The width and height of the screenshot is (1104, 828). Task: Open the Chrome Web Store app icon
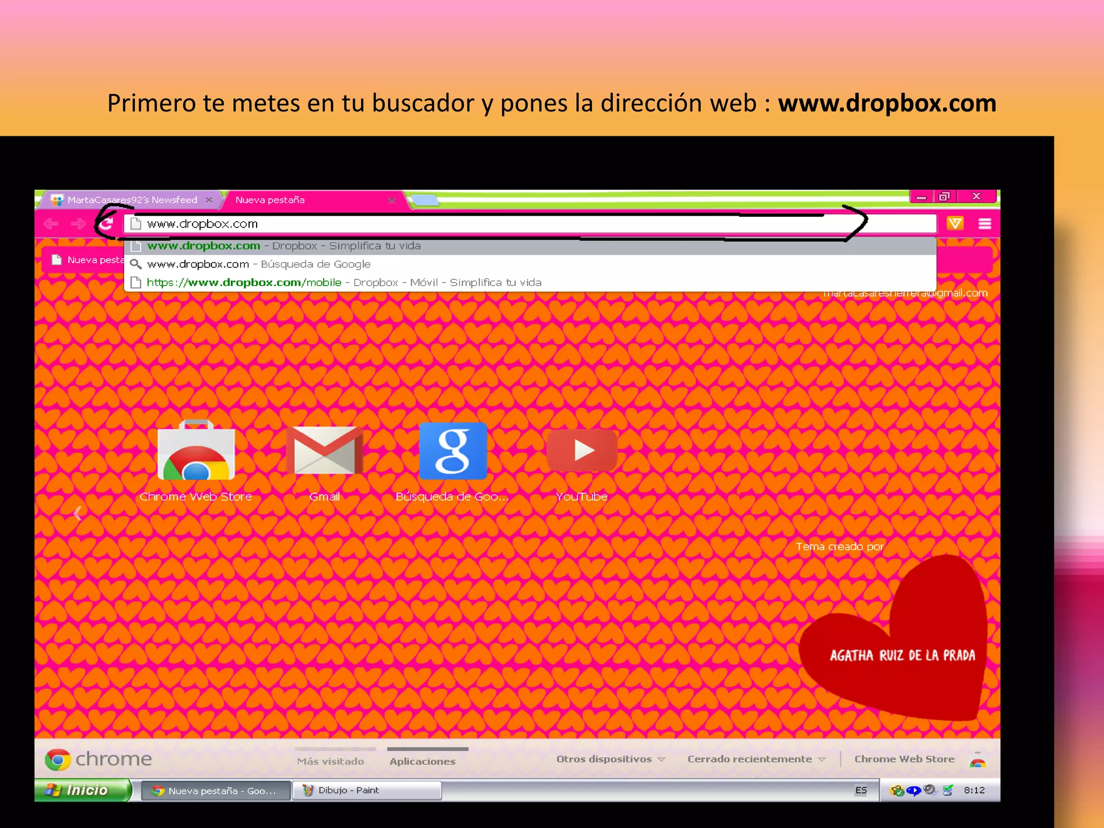(x=196, y=452)
